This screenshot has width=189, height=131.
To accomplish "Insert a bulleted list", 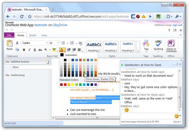I will tap(63, 43).
